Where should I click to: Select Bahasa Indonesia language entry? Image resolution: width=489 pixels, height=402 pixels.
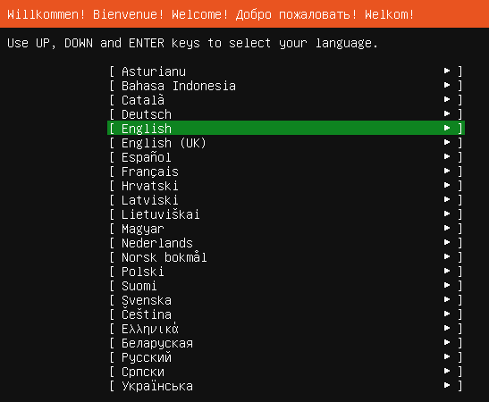[286, 86]
